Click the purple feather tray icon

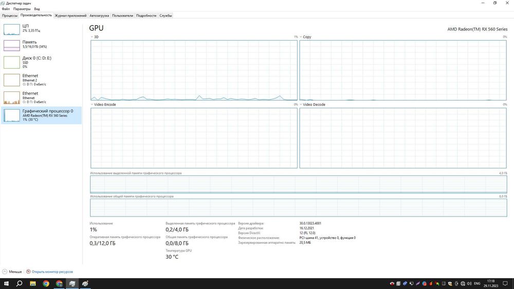417,283
